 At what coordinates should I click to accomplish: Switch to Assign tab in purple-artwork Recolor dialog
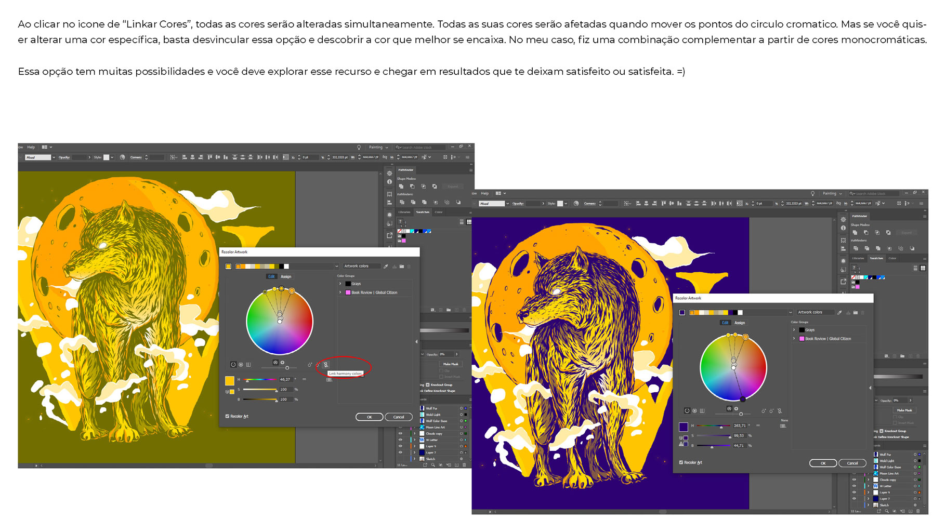pyautogui.click(x=740, y=323)
